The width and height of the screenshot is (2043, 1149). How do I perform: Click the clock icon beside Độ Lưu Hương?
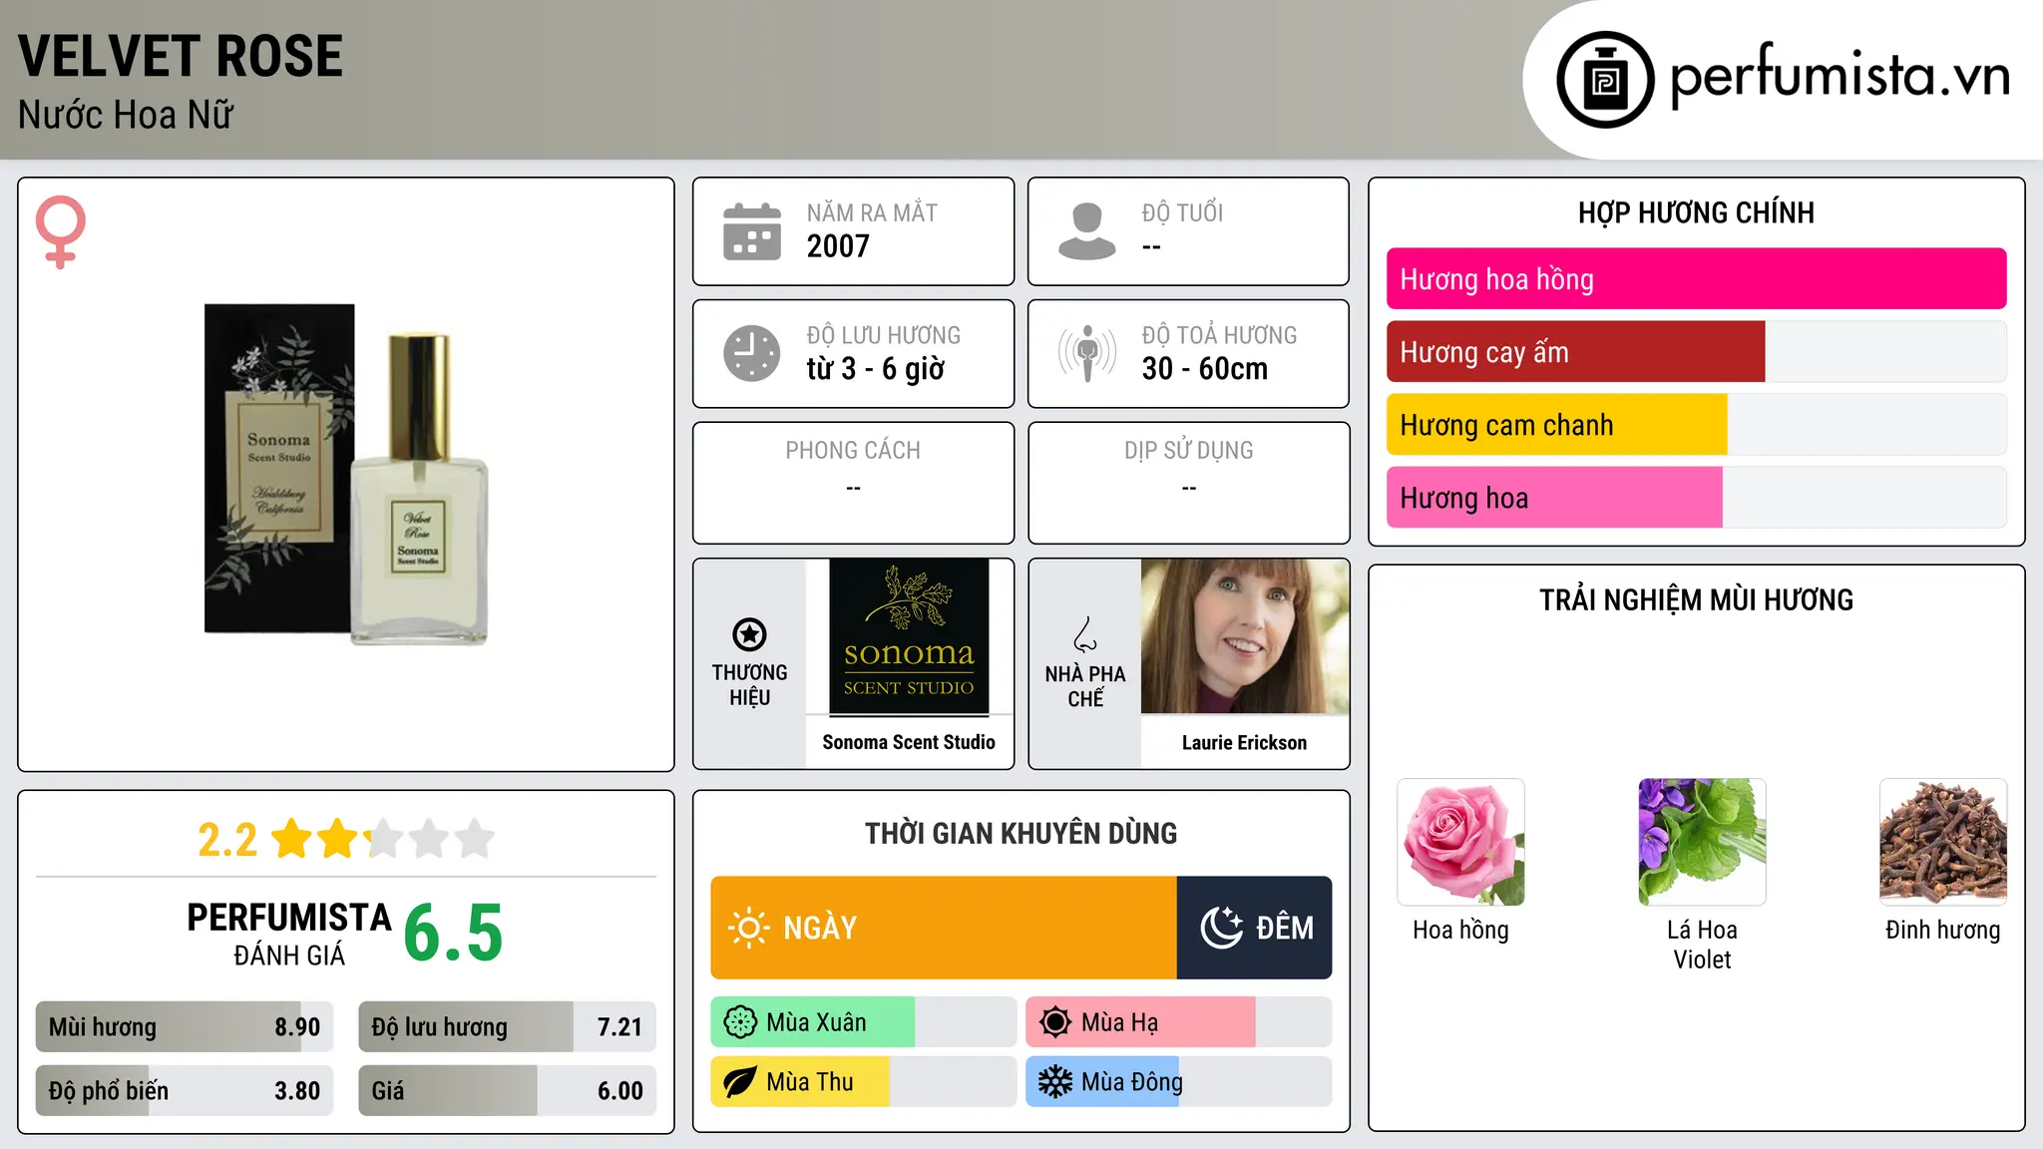[x=752, y=353]
